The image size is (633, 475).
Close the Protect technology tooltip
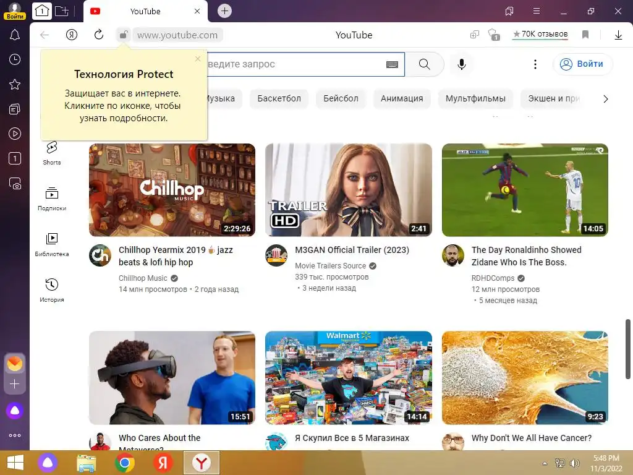point(197,59)
